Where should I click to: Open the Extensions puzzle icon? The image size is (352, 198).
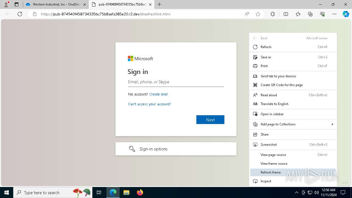pyautogui.click(x=273, y=14)
